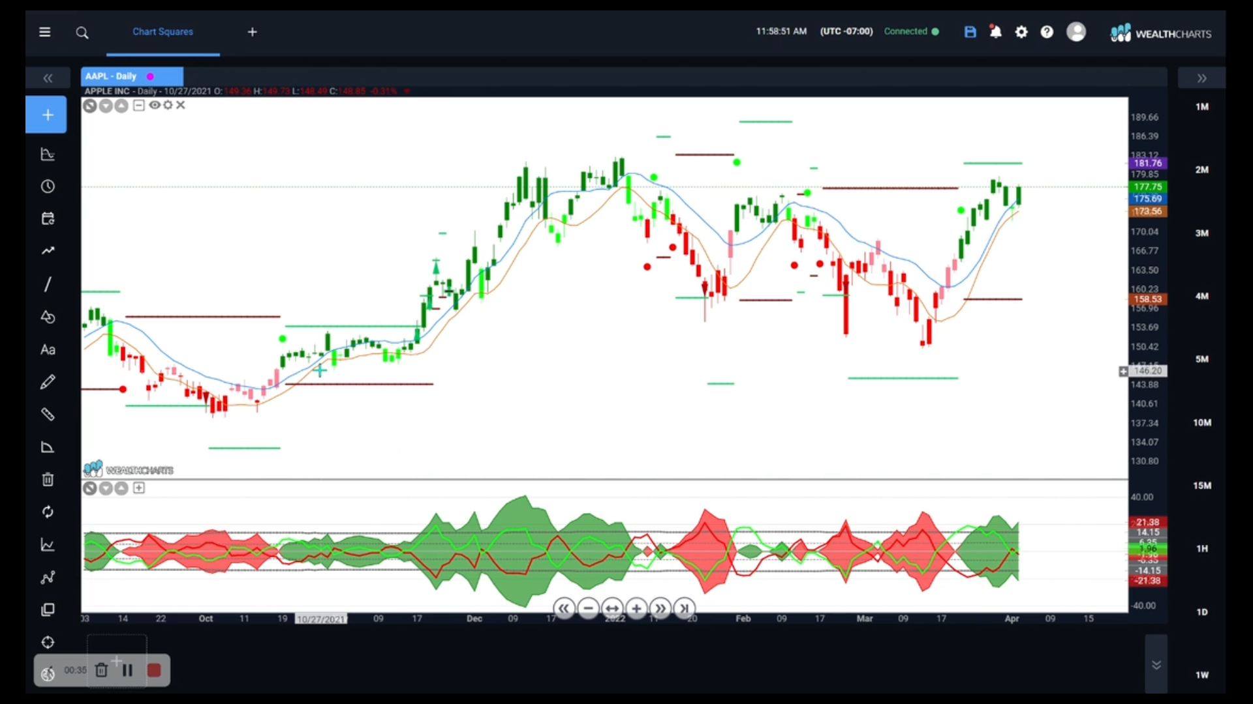Open the symbol search magnifier

point(82,33)
